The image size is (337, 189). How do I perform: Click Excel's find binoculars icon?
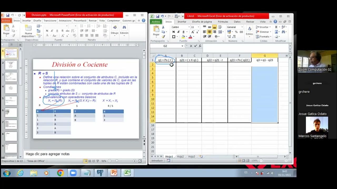click(x=284, y=32)
